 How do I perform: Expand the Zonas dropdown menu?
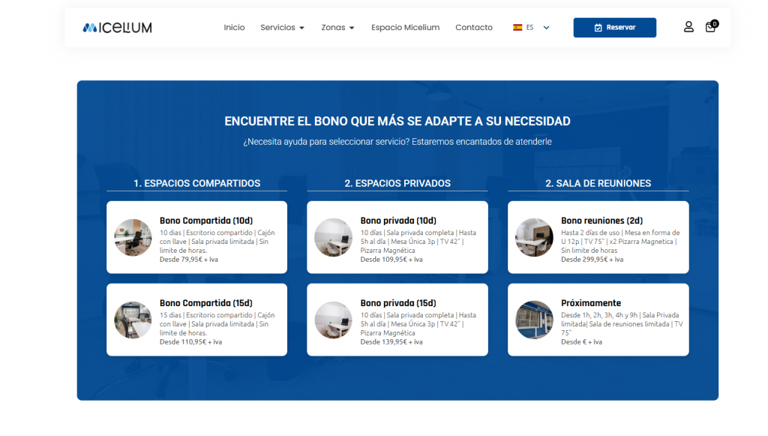tap(337, 28)
